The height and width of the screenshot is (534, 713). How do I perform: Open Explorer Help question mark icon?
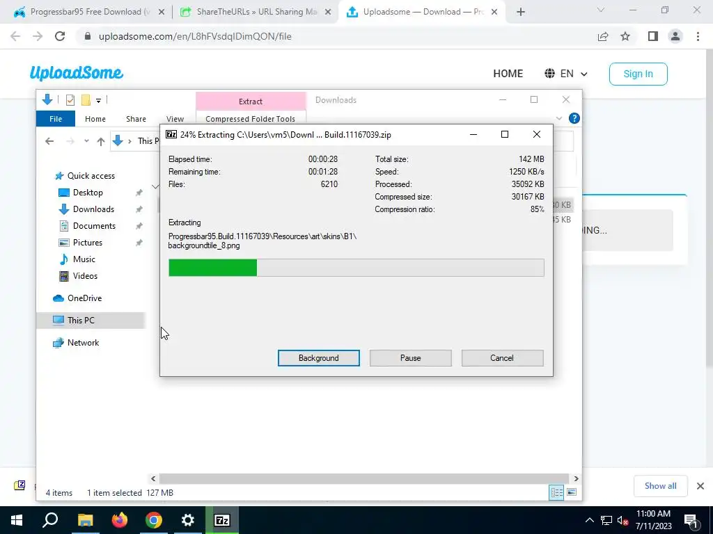tap(574, 118)
